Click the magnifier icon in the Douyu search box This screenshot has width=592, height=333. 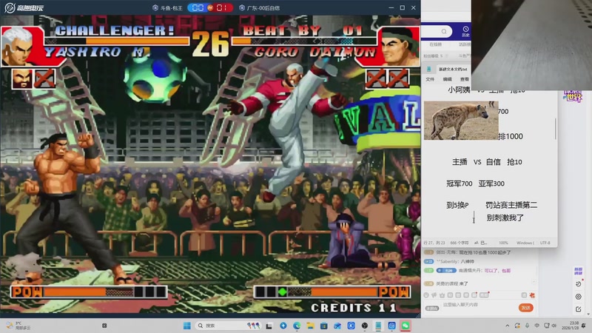tap(444, 31)
